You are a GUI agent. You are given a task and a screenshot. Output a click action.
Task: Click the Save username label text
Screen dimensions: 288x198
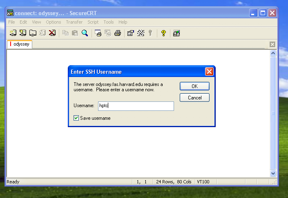(x=95, y=118)
